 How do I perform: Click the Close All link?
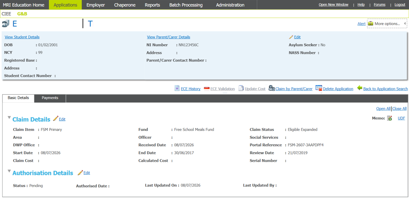[x=399, y=109]
